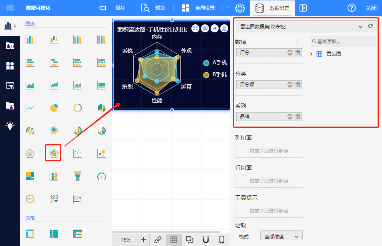Pick the treemap chart icon

pyautogui.click(x=30, y=176)
